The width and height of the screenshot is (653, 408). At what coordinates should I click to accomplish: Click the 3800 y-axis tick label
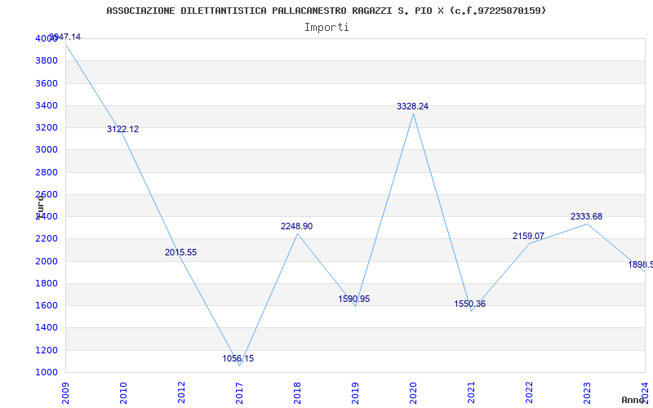[x=47, y=60]
